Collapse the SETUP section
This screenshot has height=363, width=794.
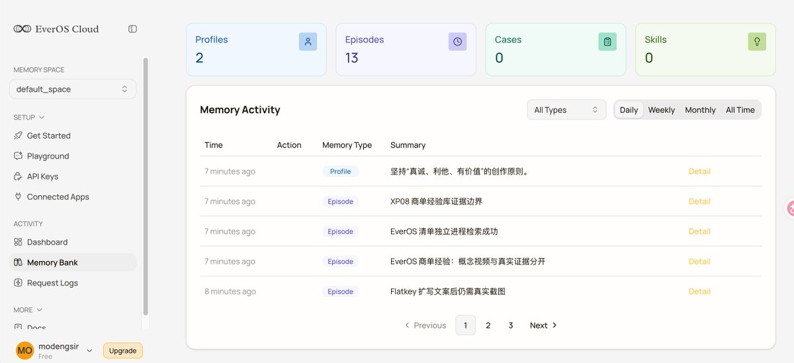pos(29,118)
